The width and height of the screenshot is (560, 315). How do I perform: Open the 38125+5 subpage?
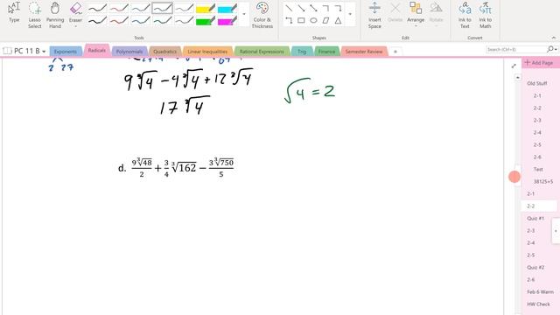click(542, 181)
